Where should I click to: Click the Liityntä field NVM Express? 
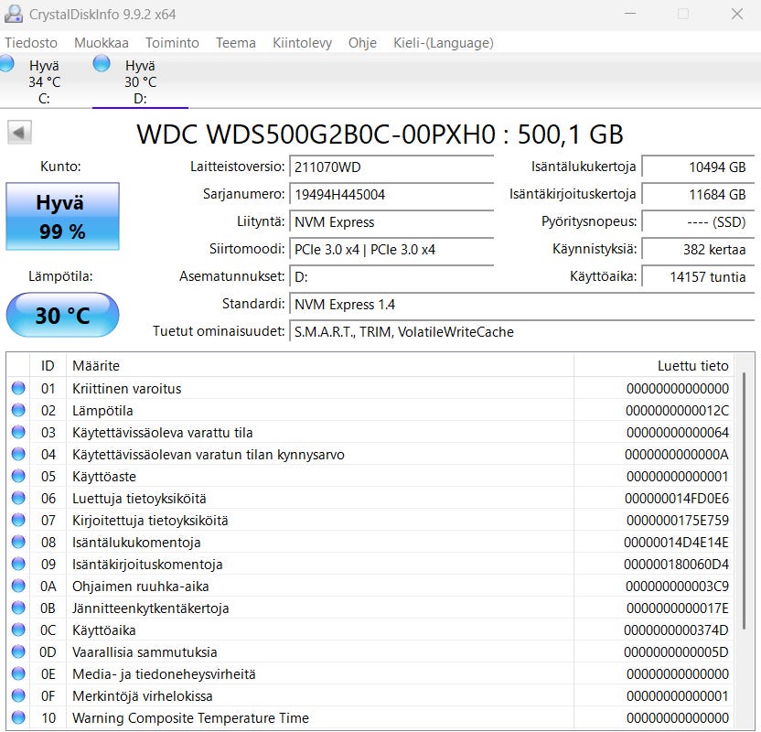click(391, 221)
